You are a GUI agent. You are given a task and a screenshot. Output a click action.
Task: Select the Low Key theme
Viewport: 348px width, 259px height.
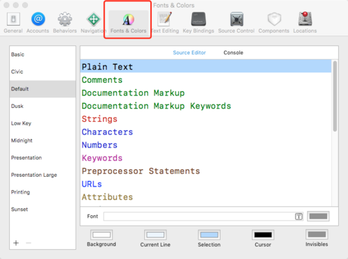tap(42, 123)
